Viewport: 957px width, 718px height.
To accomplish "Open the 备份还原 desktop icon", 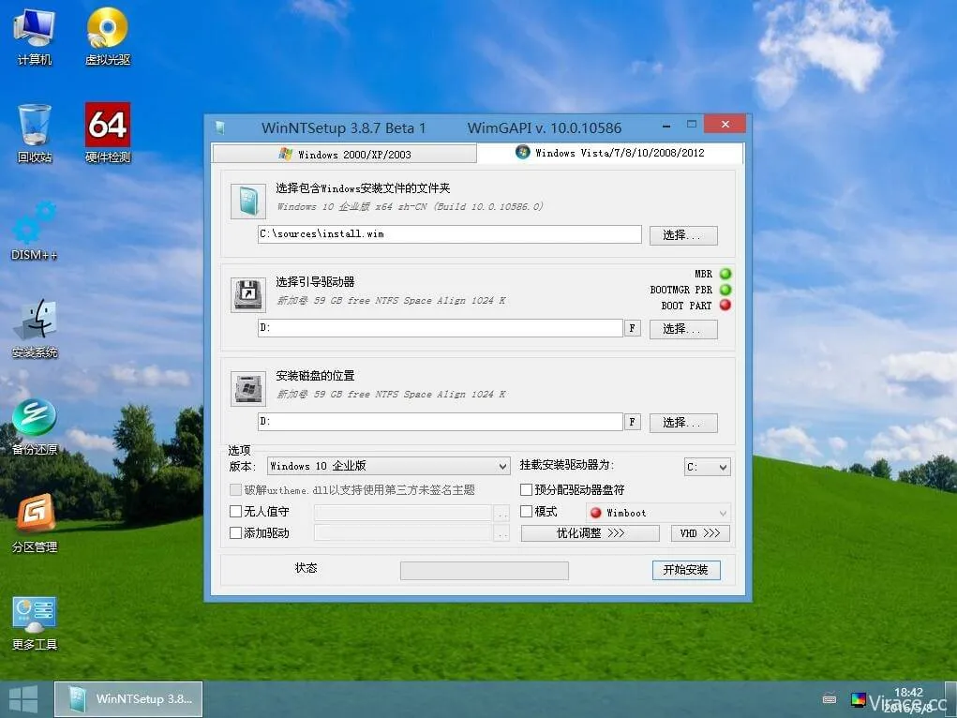I will (x=34, y=426).
